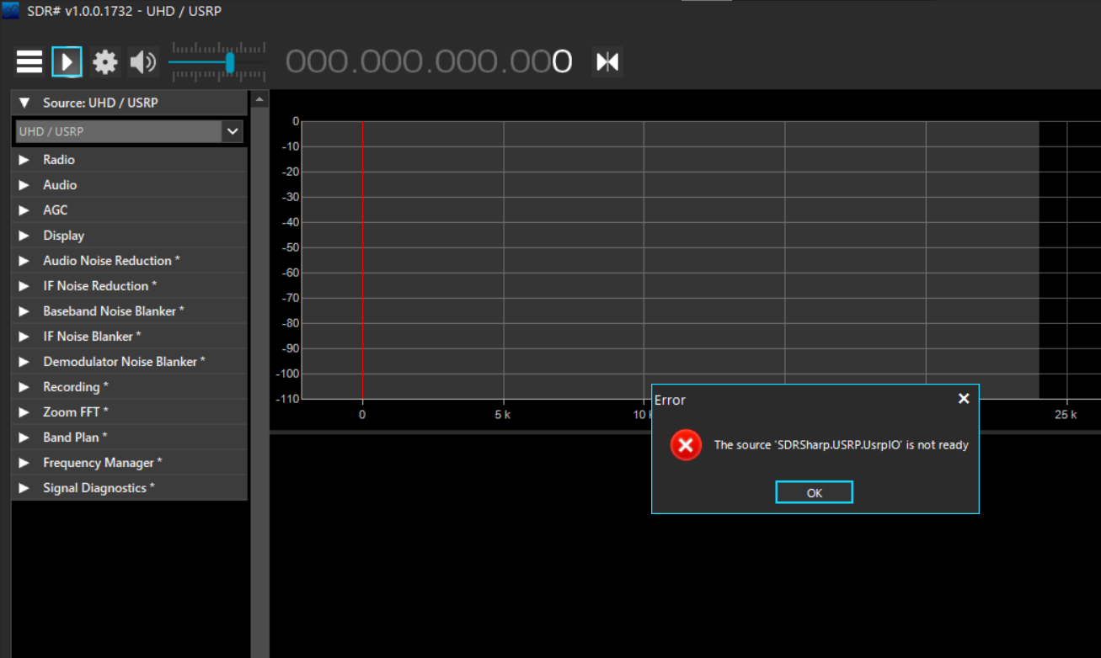Viewport: 1101px width, 658px height.
Task: Open the UHD / USRP source dropdown
Action: pos(232,131)
